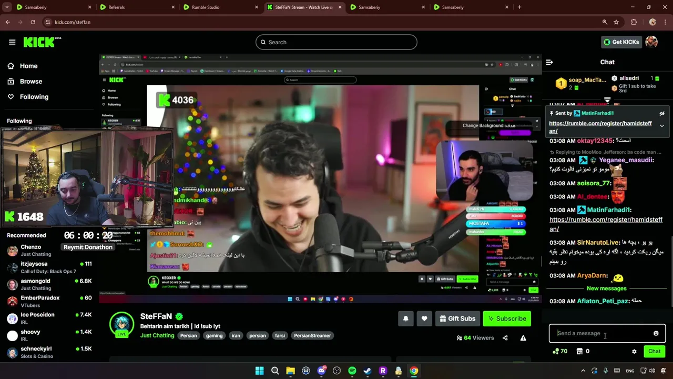Viewport: 673px width, 379px height.
Task: Select the Persian tag
Action: coord(188,336)
